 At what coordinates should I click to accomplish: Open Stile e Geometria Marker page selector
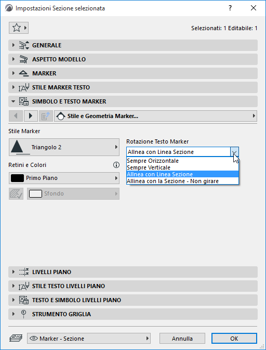tap(156, 116)
